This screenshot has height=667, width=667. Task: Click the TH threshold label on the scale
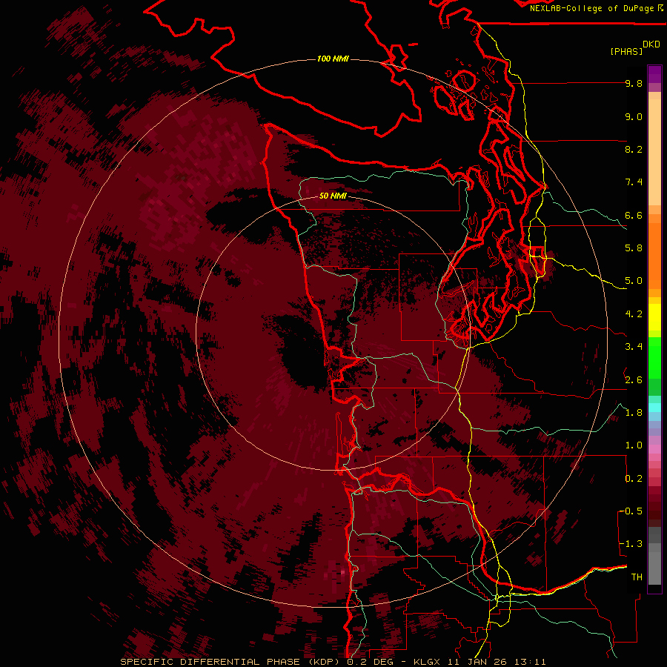point(637,577)
